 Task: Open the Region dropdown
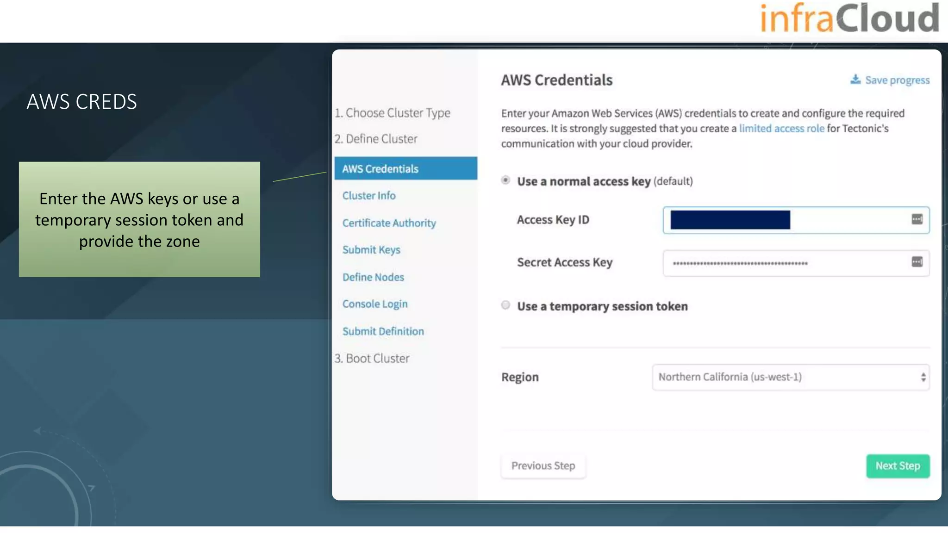point(791,377)
